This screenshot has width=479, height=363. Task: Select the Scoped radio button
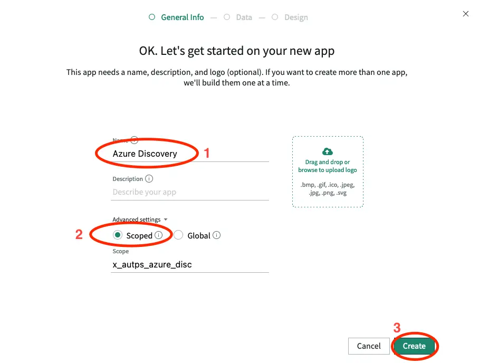(118, 235)
